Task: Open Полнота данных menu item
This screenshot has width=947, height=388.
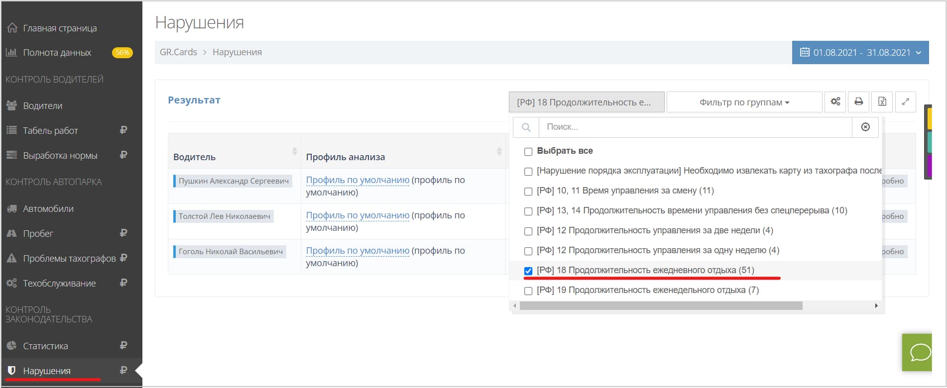Action: pos(57,52)
